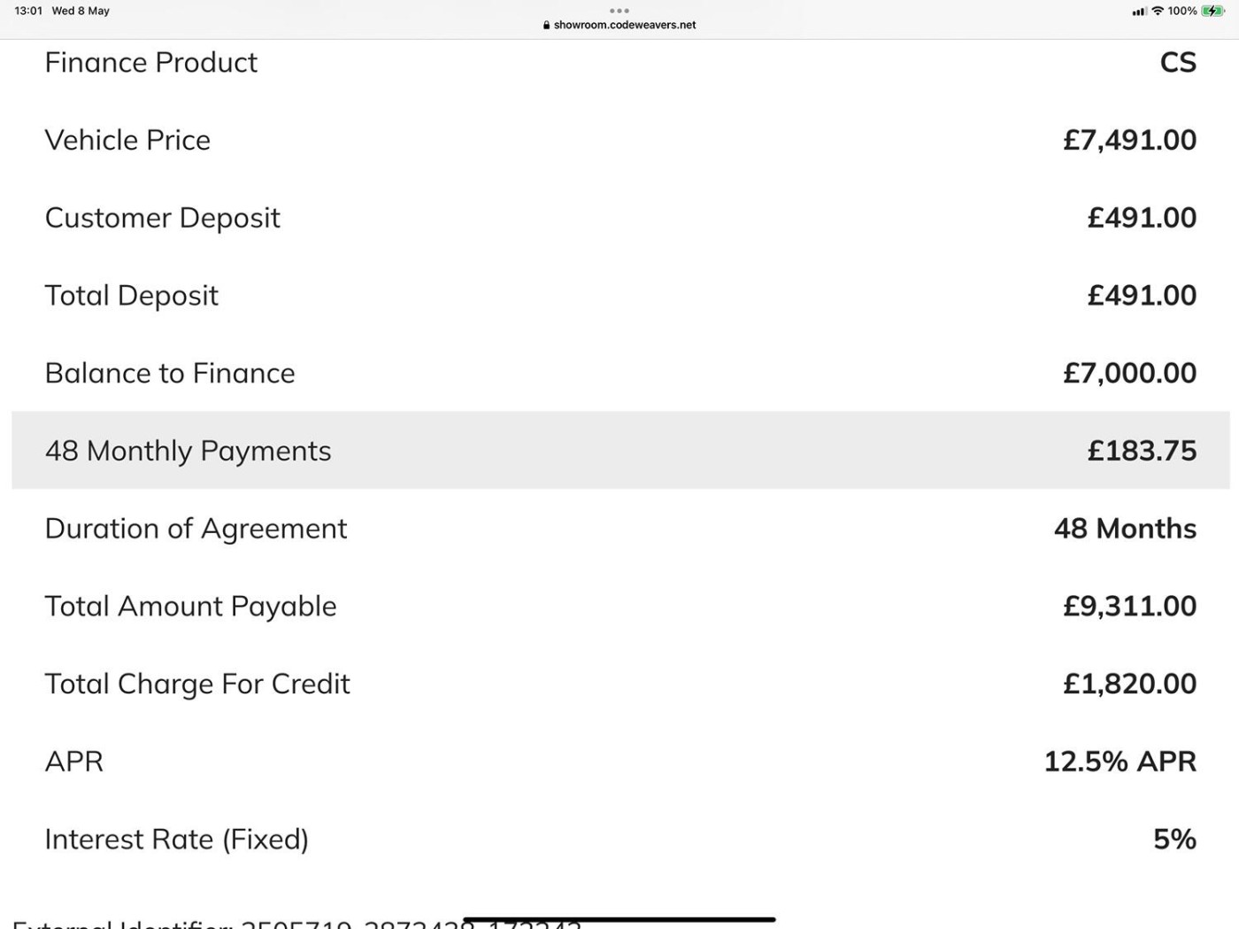Tap the Duration of Agreement 48 Months value
Viewport: 1239px width, 929px height.
[x=1125, y=529]
